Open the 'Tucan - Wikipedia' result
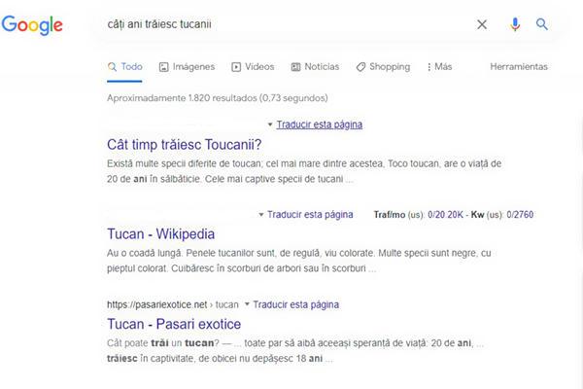 point(161,234)
